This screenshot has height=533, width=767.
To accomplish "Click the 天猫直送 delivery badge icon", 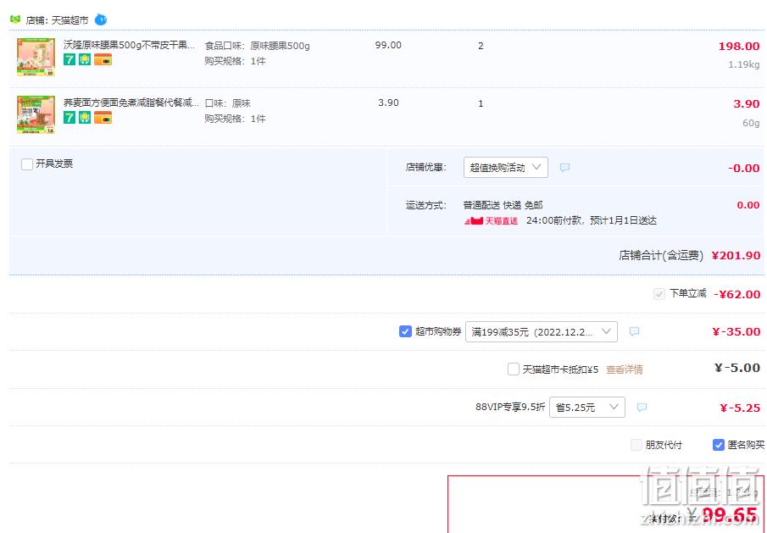I will 491,221.
